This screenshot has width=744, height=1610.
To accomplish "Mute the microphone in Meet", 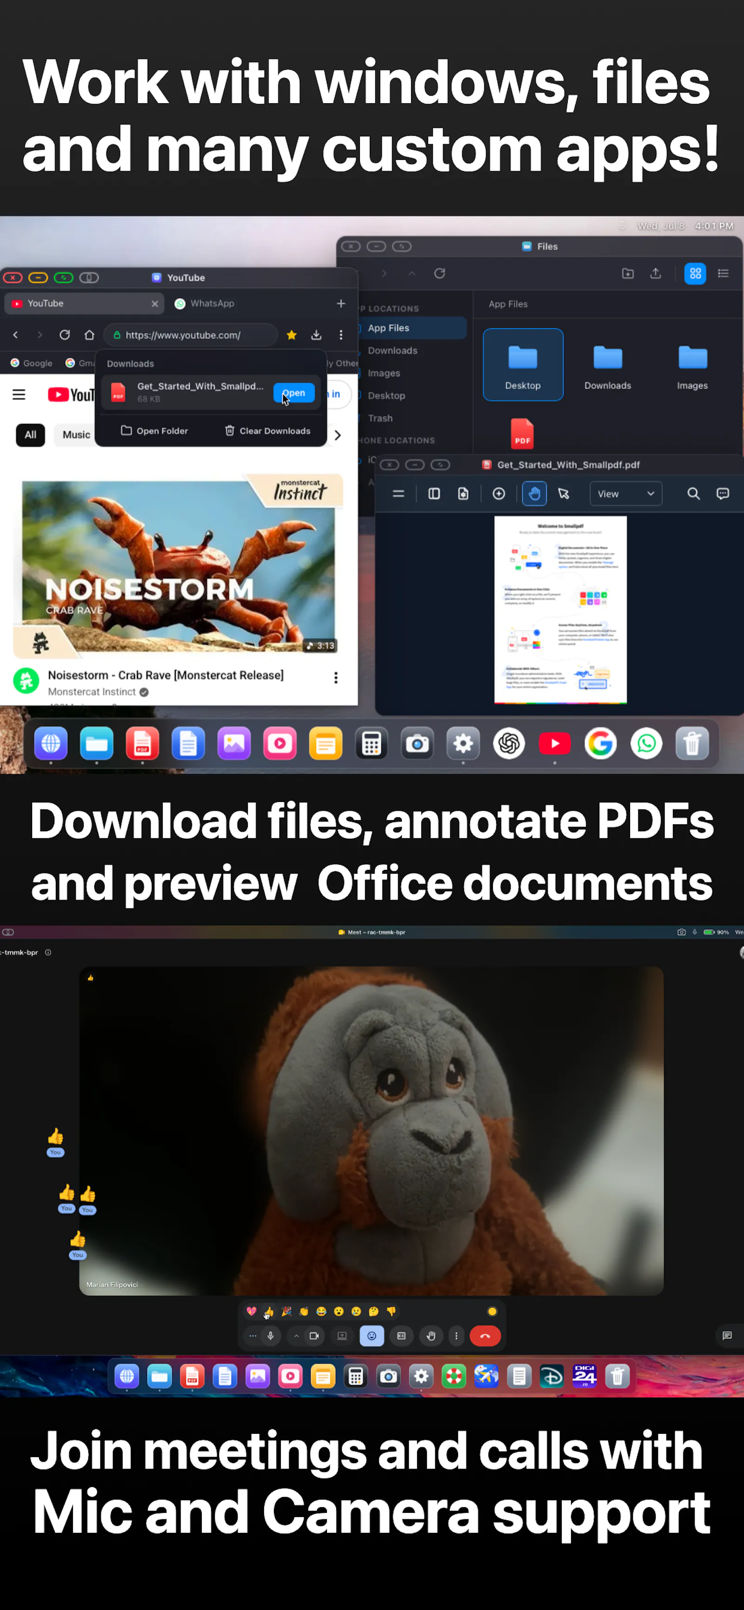I will click(x=271, y=1336).
